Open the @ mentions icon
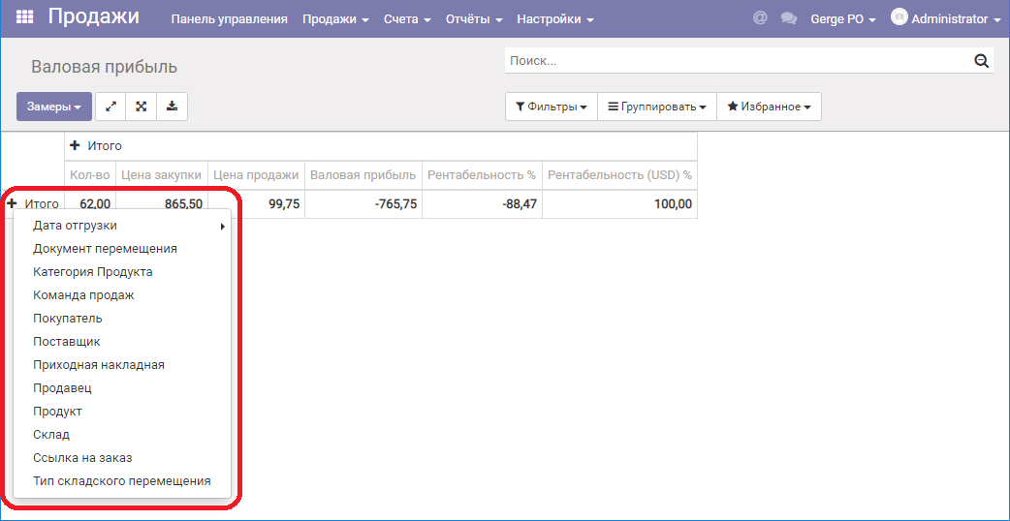Image resolution: width=1010 pixels, height=521 pixels. (x=760, y=18)
